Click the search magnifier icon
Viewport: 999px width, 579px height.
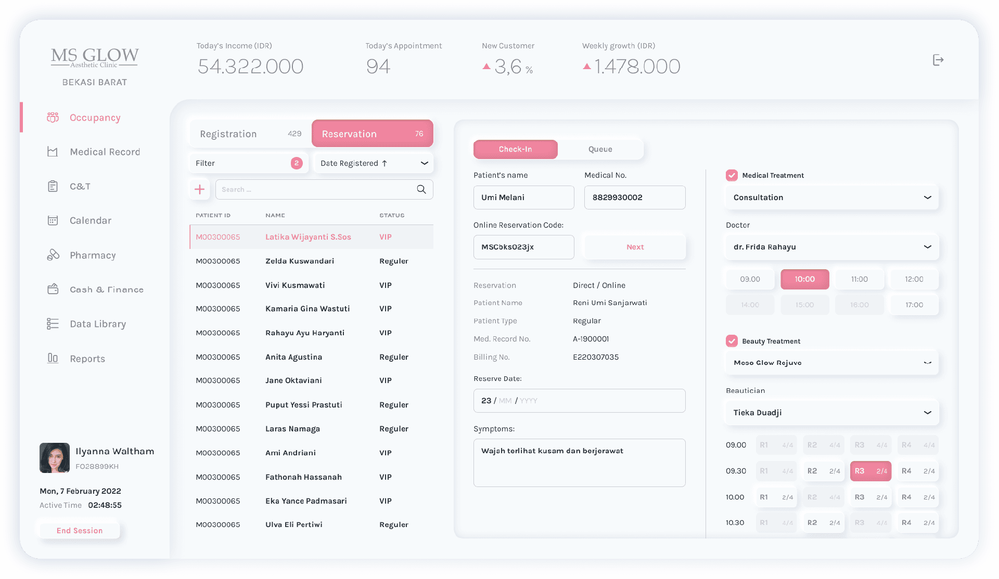point(421,190)
